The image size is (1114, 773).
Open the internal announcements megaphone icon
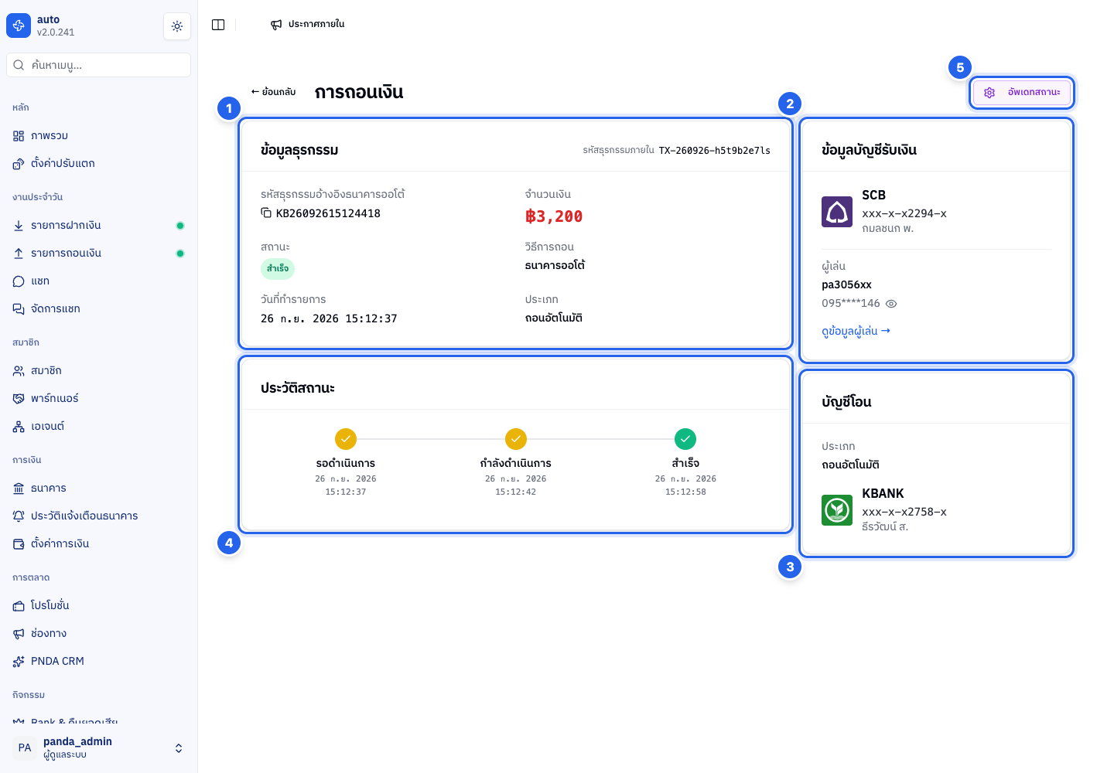pos(276,25)
